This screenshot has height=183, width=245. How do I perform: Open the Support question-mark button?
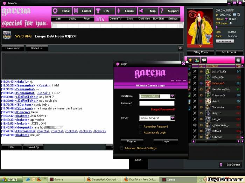pyautogui.click(x=169, y=11)
